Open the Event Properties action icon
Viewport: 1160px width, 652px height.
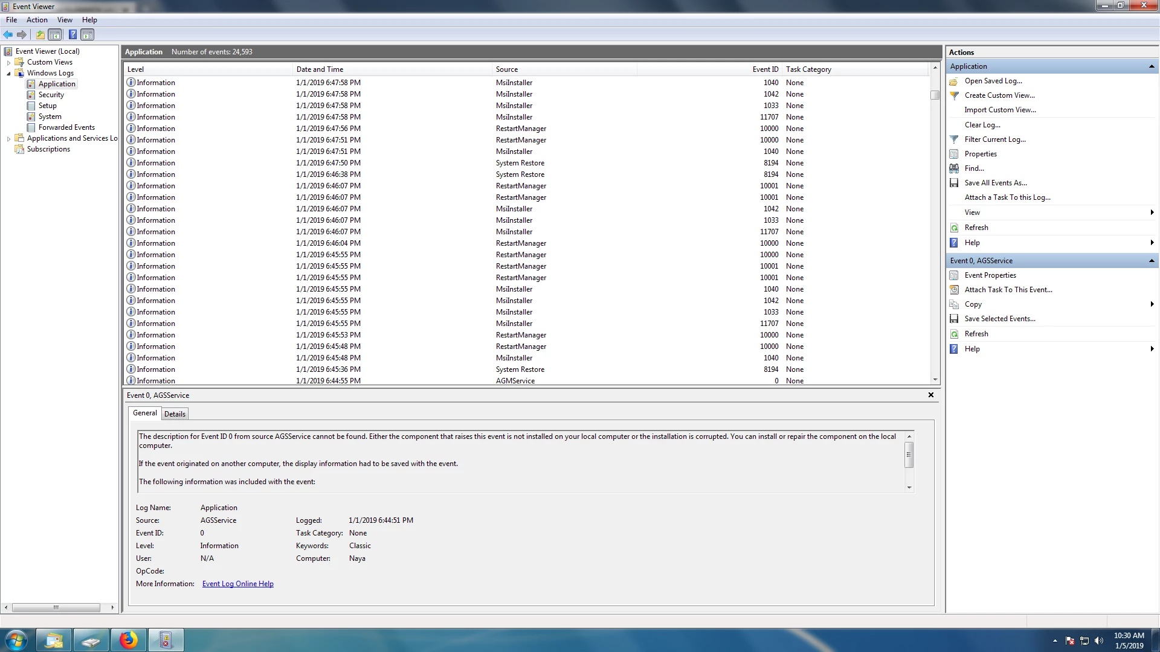click(954, 275)
